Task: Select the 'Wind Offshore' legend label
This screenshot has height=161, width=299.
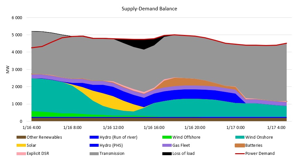Action: click(186, 137)
